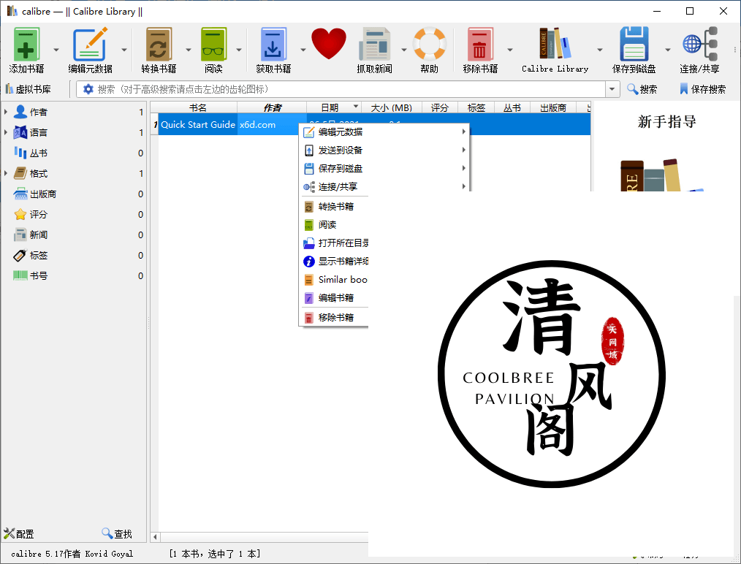The height and width of the screenshot is (564, 741).
Task: Click the Convert books (转换书籍) toolbar icon
Action: [x=159, y=44]
